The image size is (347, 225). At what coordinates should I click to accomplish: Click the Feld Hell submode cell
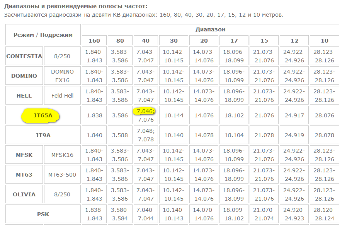[x=62, y=96]
